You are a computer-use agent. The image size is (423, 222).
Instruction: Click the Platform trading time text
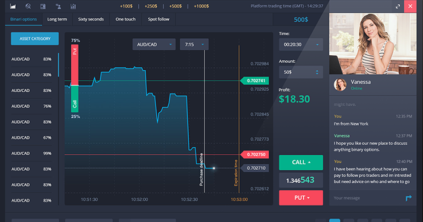pos(287,6)
